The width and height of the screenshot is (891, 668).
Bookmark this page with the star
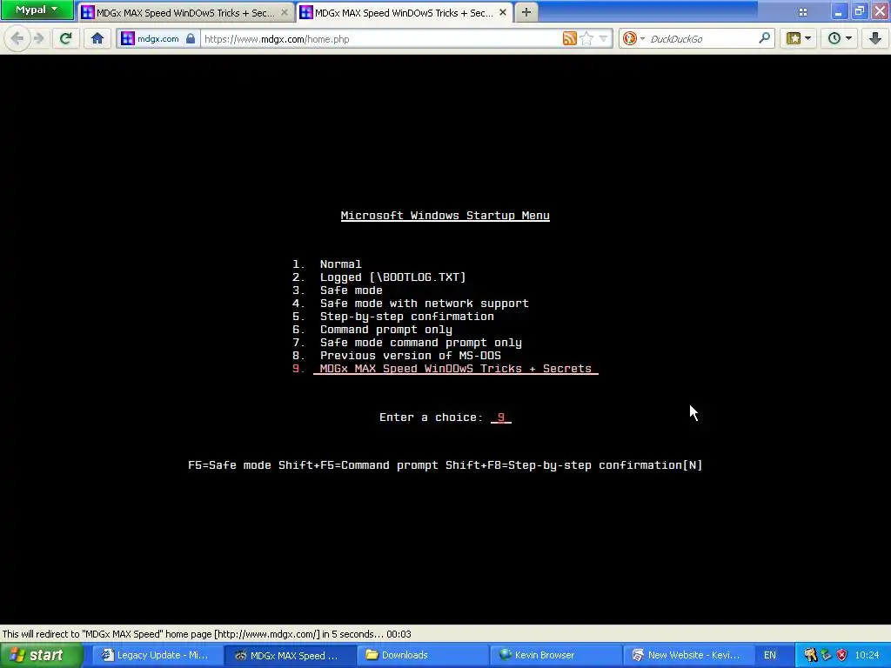[587, 38]
